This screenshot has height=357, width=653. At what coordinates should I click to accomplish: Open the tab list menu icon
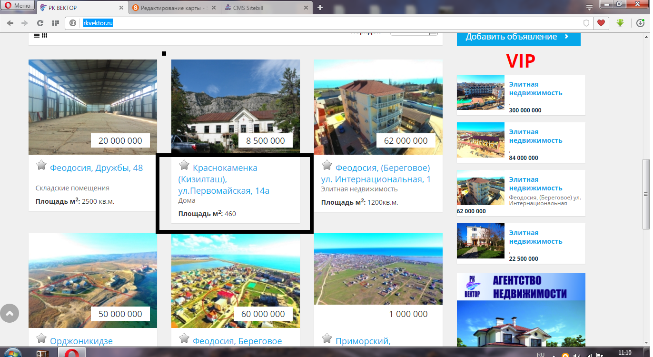[x=589, y=7]
